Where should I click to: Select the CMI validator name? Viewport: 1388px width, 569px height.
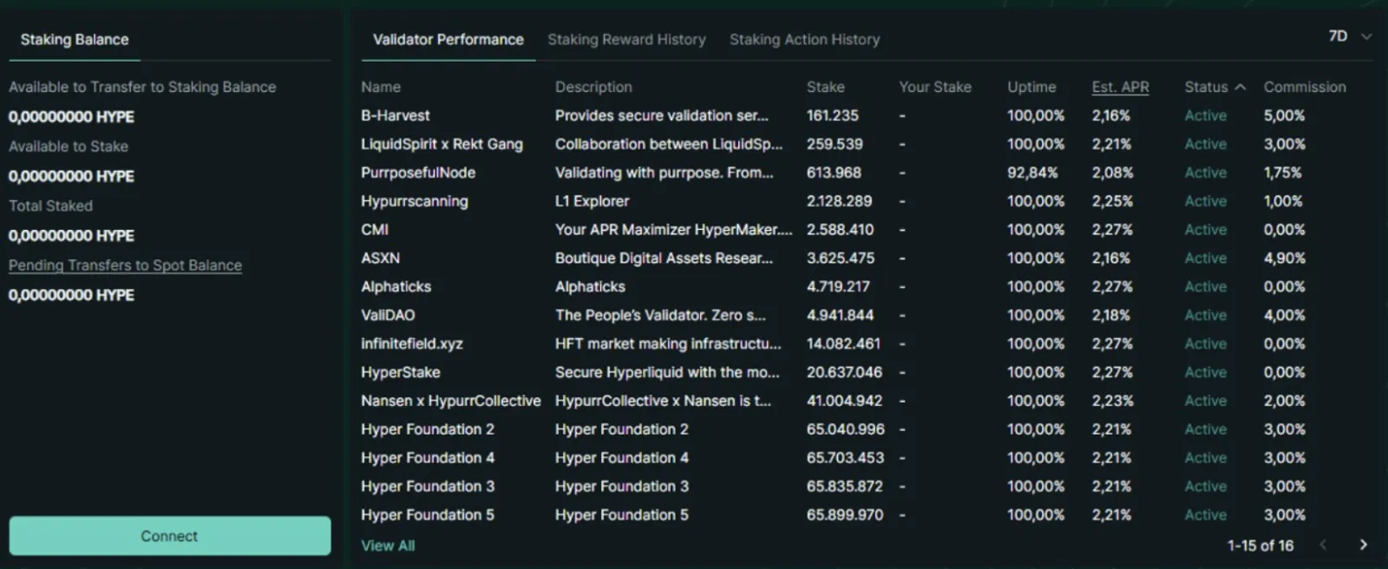375,230
